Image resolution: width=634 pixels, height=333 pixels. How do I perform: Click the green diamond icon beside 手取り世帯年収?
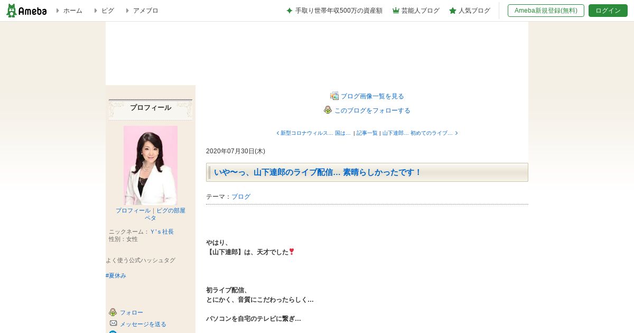click(290, 11)
